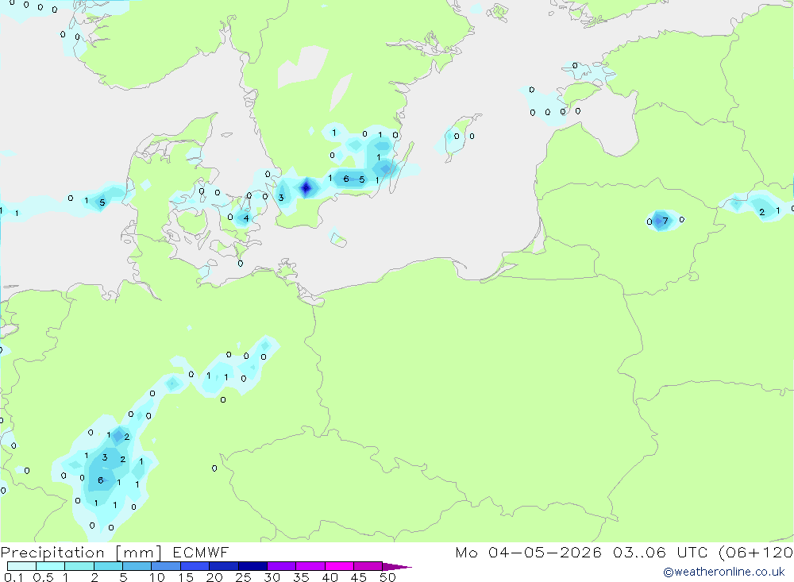Select the 40–45 mm magenta legend swatch
The width and height of the screenshot is (794, 582).
pos(339,566)
